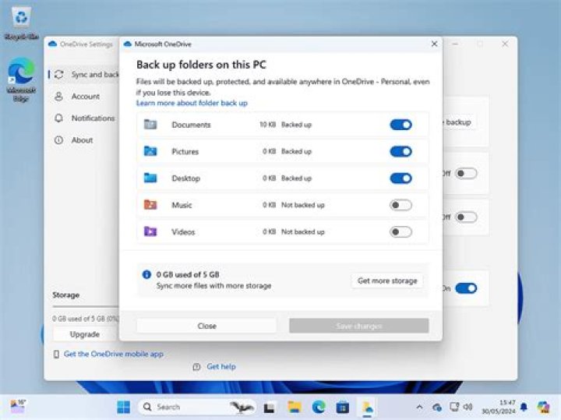Screen dimensions: 561x420
Task: Click the About info icon in sidebar
Action: (58, 140)
